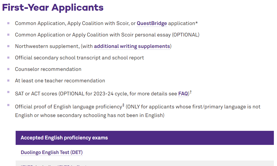Click the bullet beside Official proof of English
The image size is (277, 166).
coord(8,105)
